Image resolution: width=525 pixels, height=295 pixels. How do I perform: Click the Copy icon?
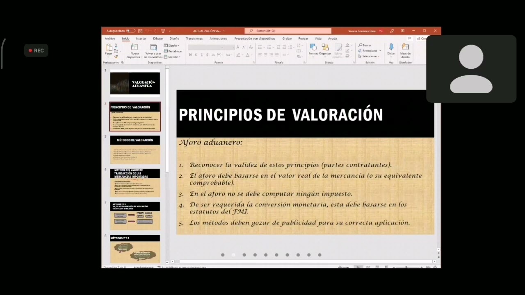pos(116,51)
